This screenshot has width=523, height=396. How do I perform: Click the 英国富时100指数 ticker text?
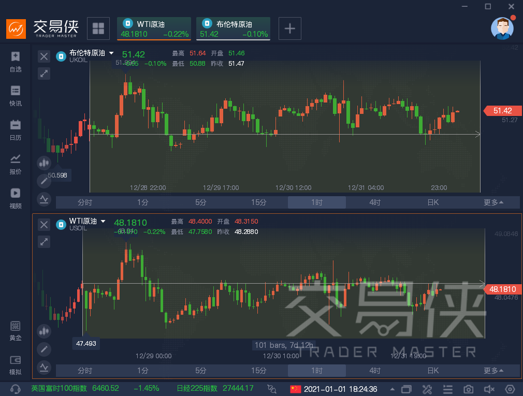59,388
